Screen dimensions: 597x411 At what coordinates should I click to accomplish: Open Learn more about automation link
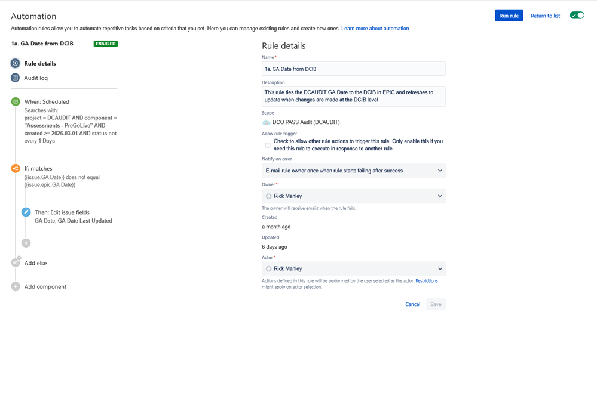[x=375, y=29]
